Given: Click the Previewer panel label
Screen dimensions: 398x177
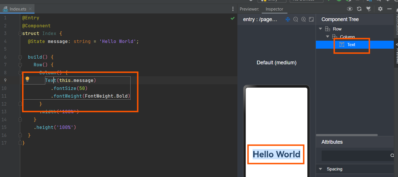Looking at the screenshot, I should pyautogui.click(x=249, y=9).
